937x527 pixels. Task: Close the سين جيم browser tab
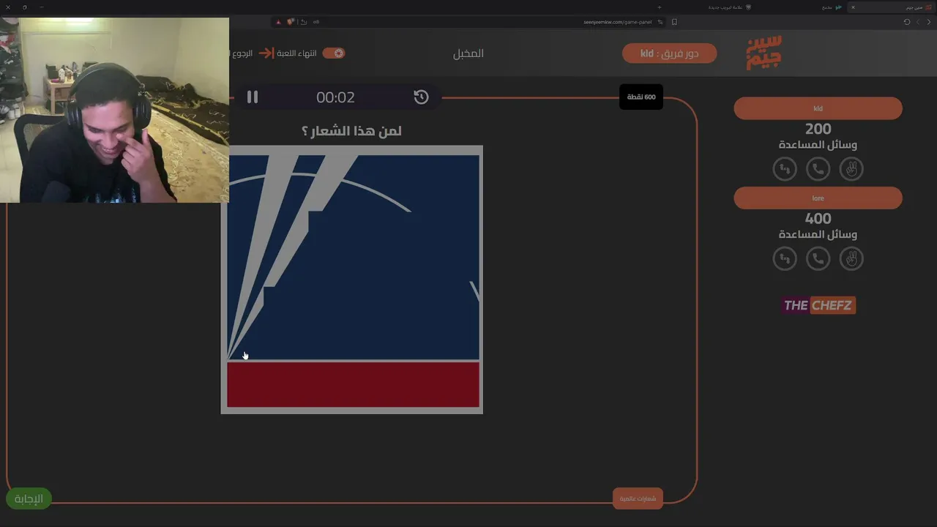click(x=853, y=7)
